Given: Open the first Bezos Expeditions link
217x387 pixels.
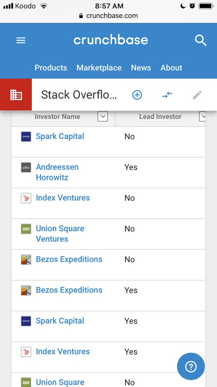Looking at the screenshot, I should (69, 259).
